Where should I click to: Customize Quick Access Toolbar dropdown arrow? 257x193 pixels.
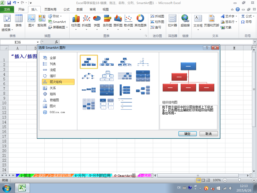click(x=31, y=3)
